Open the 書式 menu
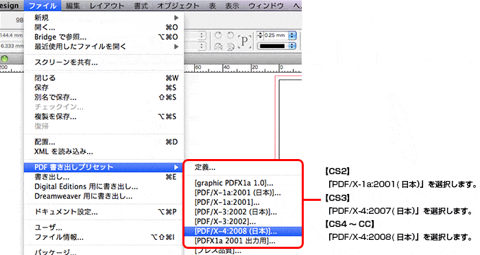Screen dimensions: 480x255 [x=141, y=5]
